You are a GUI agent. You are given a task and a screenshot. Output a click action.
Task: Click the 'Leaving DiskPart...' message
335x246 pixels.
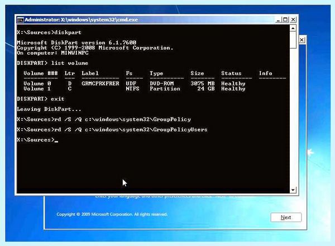click(49, 109)
